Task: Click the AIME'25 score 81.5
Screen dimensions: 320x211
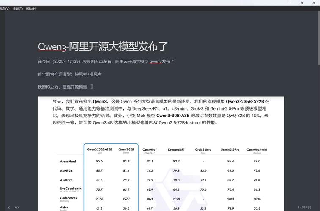Action: point(99,180)
